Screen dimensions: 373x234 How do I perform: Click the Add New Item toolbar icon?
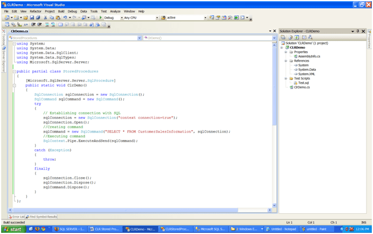tap(16, 18)
